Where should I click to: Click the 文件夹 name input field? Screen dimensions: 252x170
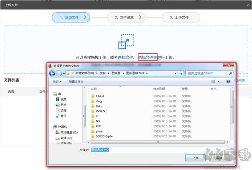point(160,150)
